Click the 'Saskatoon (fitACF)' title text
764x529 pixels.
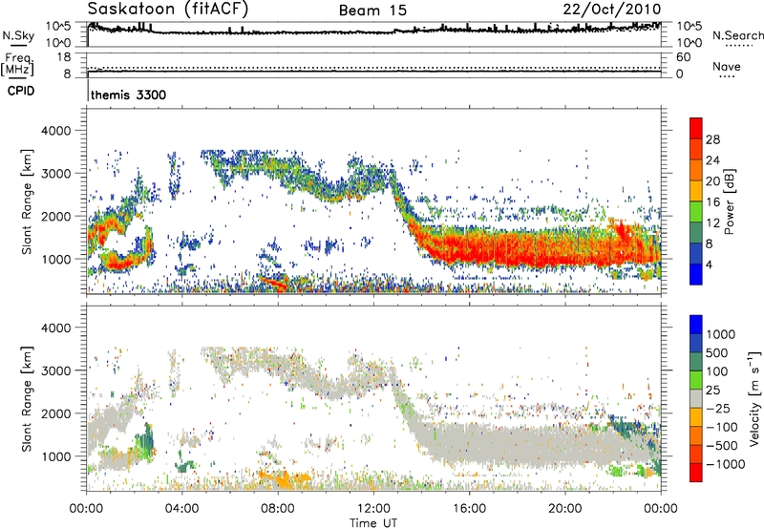coord(168,10)
